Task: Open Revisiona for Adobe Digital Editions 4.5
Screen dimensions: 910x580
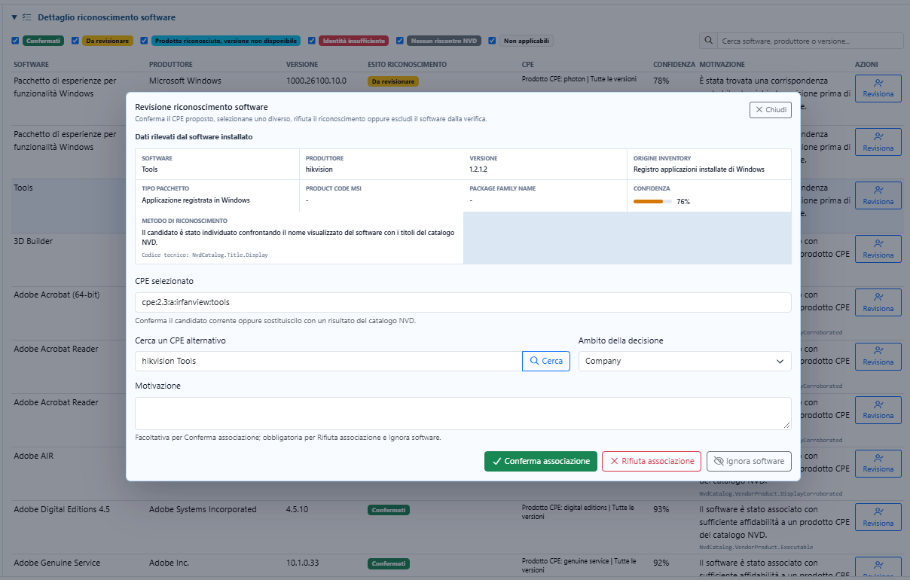Action: (878, 516)
